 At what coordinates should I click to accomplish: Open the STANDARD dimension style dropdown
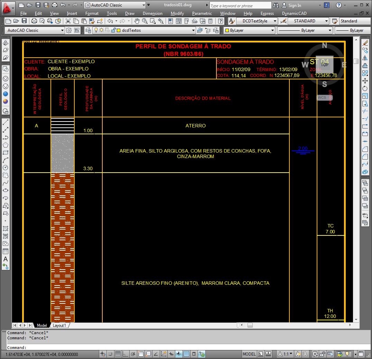[x=326, y=21]
